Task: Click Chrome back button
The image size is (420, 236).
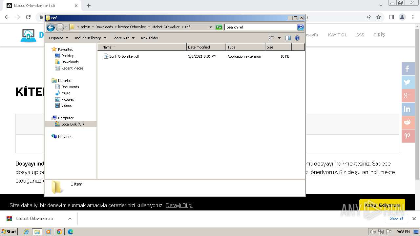Action: tap(7, 17)
